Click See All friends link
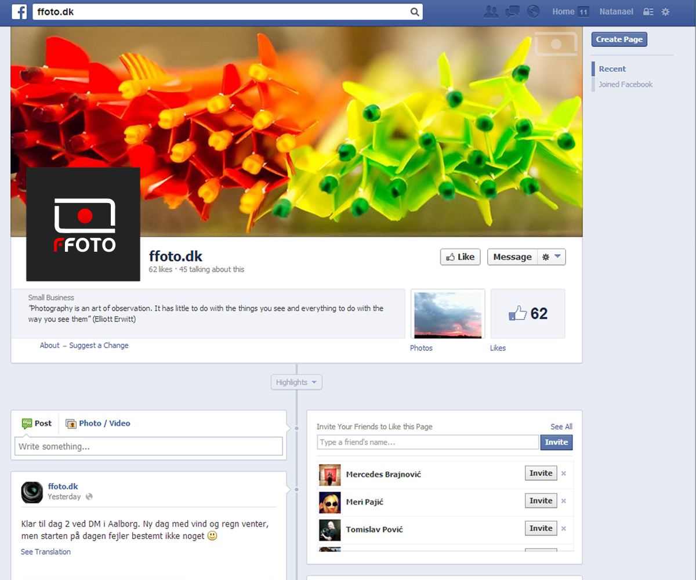696x580 pixels. pos(561,426)
